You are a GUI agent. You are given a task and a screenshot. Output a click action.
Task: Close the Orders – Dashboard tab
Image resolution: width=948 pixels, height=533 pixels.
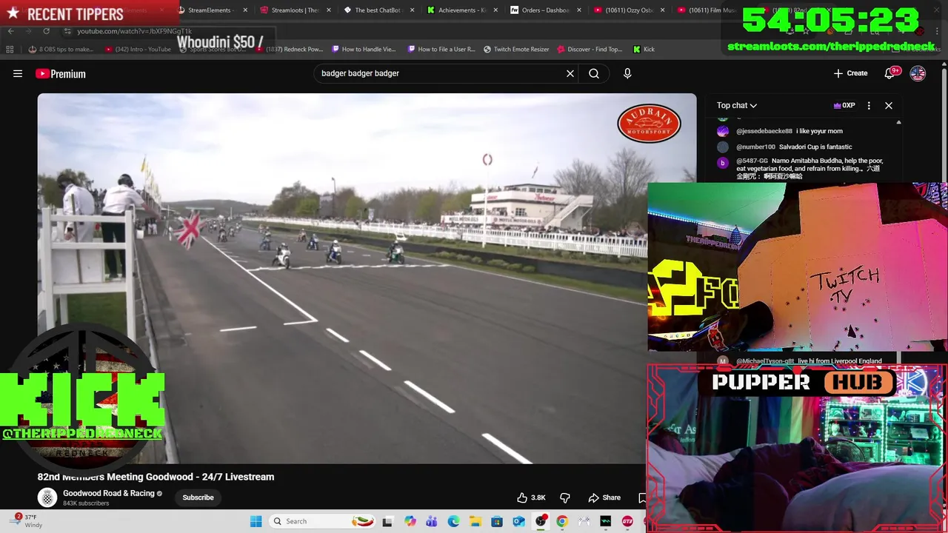click(x=579, y=10)
